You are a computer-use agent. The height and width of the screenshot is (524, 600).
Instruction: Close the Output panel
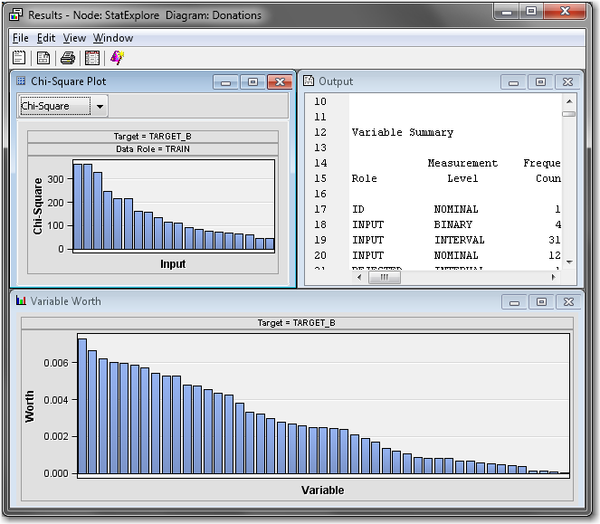point(567,82)
